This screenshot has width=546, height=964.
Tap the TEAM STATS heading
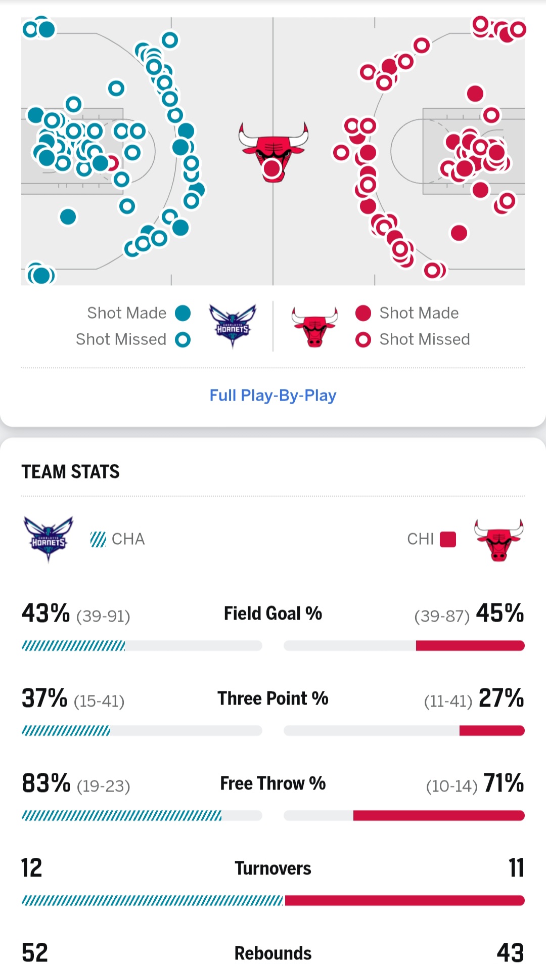pyautogui.click(x=71, y=471)
